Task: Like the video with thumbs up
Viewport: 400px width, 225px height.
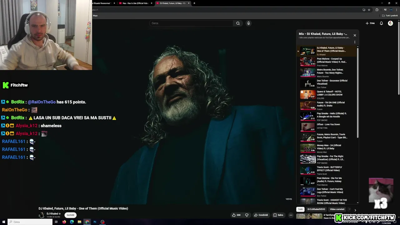Action: (x=237, y=215)
